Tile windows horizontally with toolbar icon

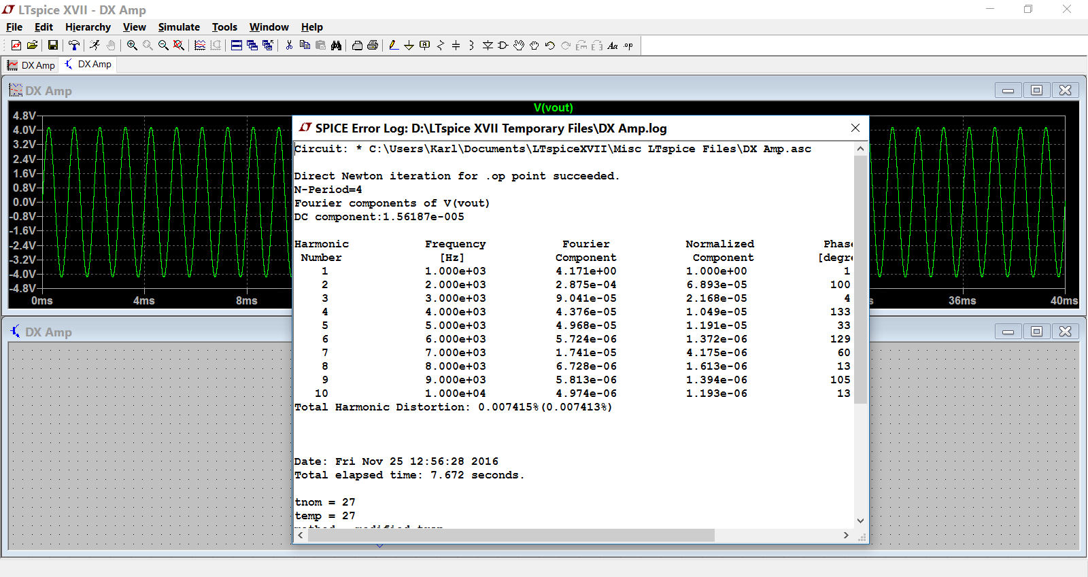(237, 46)
